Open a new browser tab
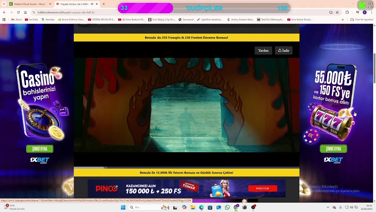This screenshot has width=376, height=212. click(104, 4)
